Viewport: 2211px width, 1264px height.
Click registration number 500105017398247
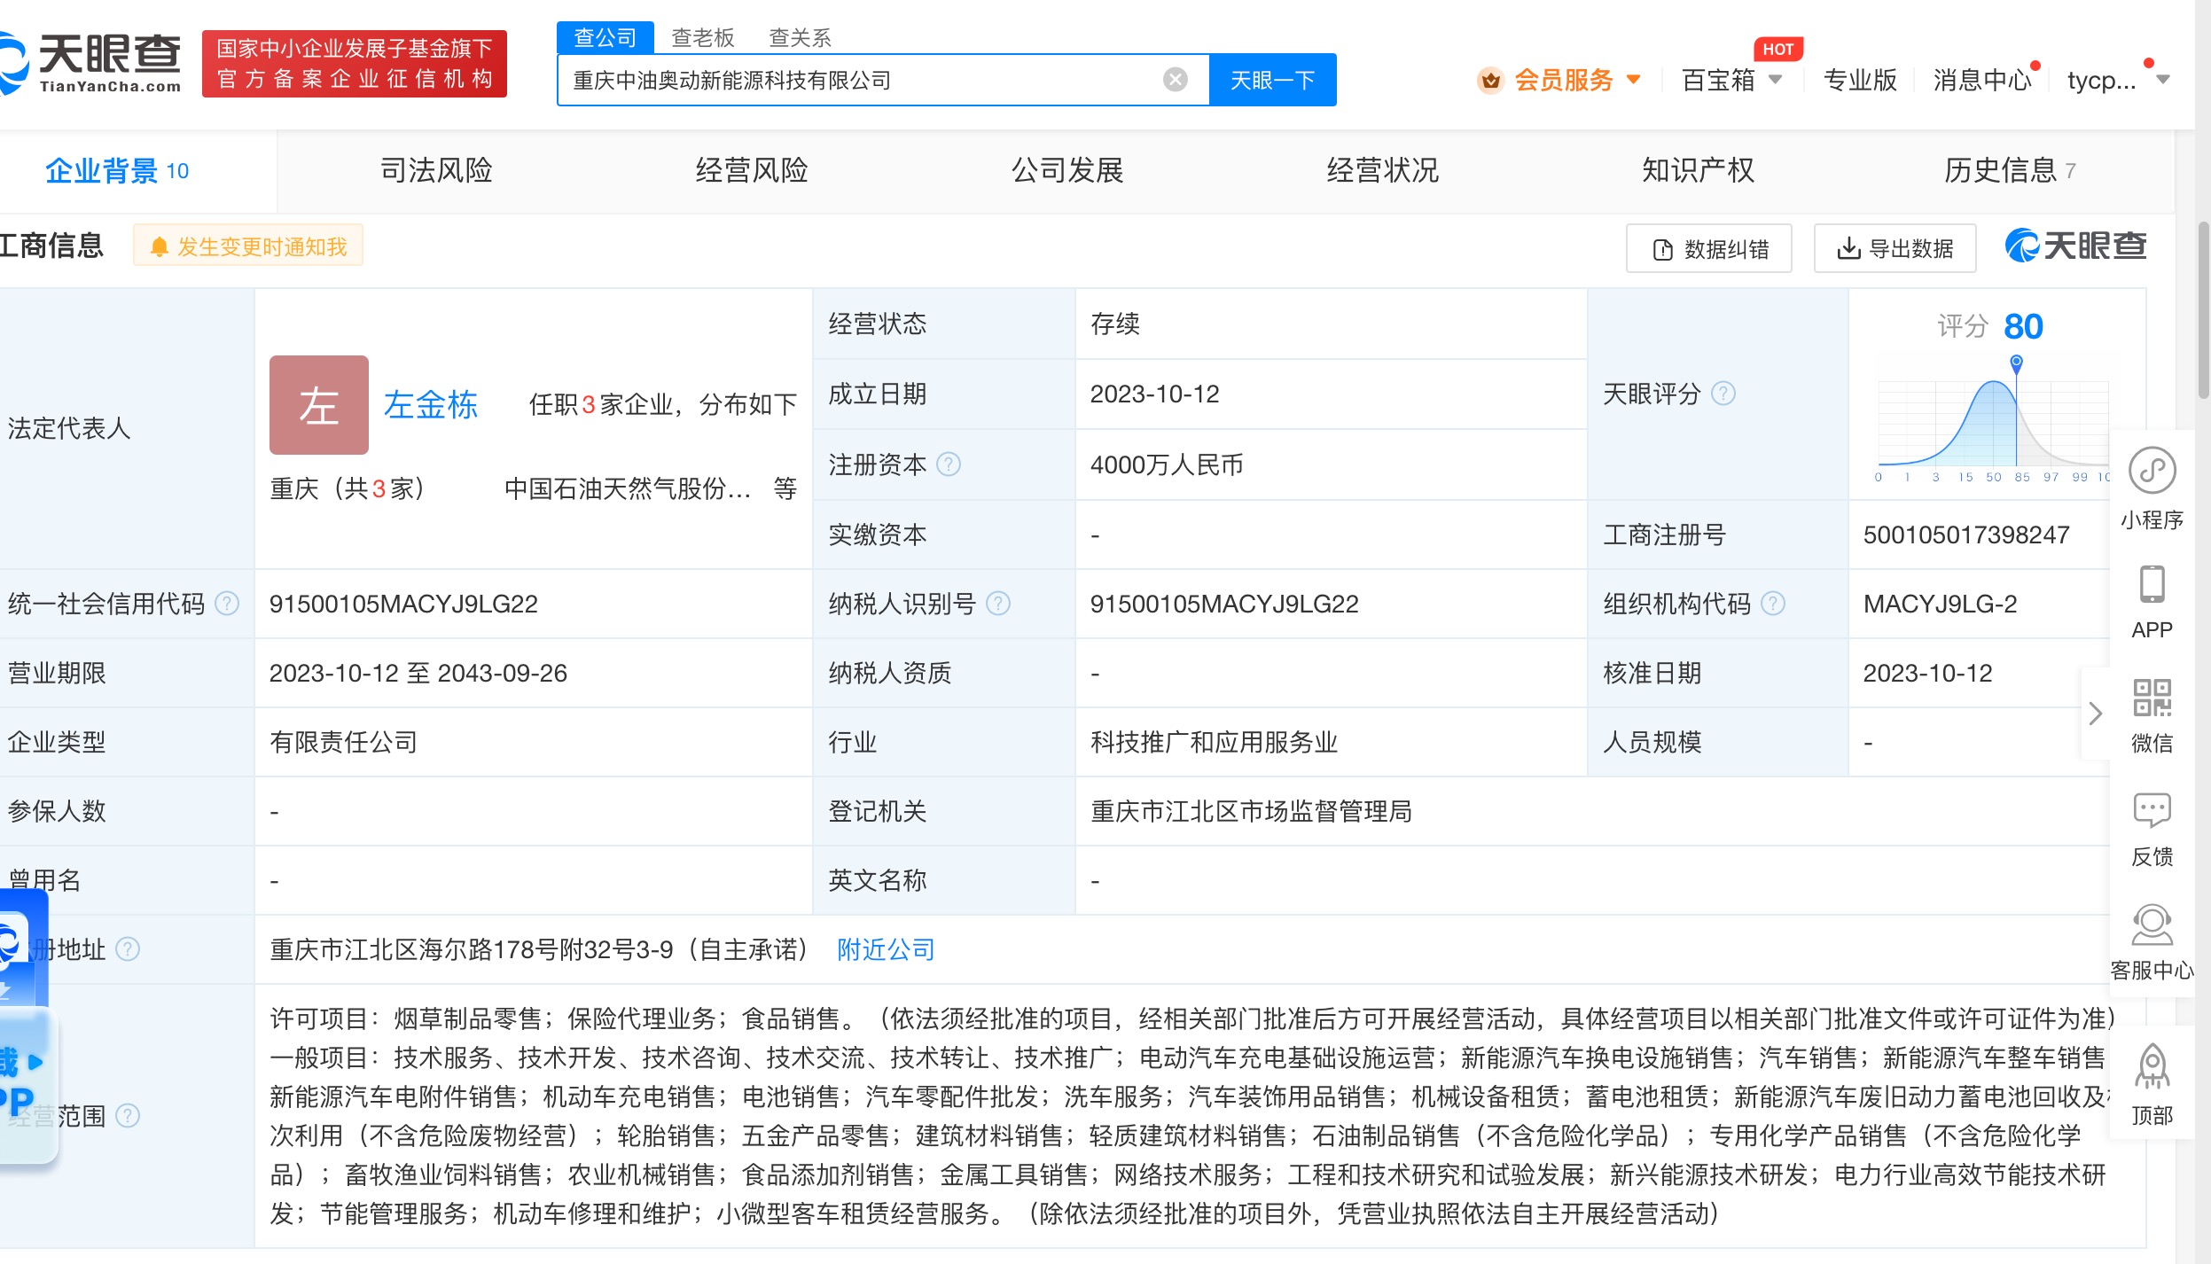pyautogui.click(x=1966, y=534)
